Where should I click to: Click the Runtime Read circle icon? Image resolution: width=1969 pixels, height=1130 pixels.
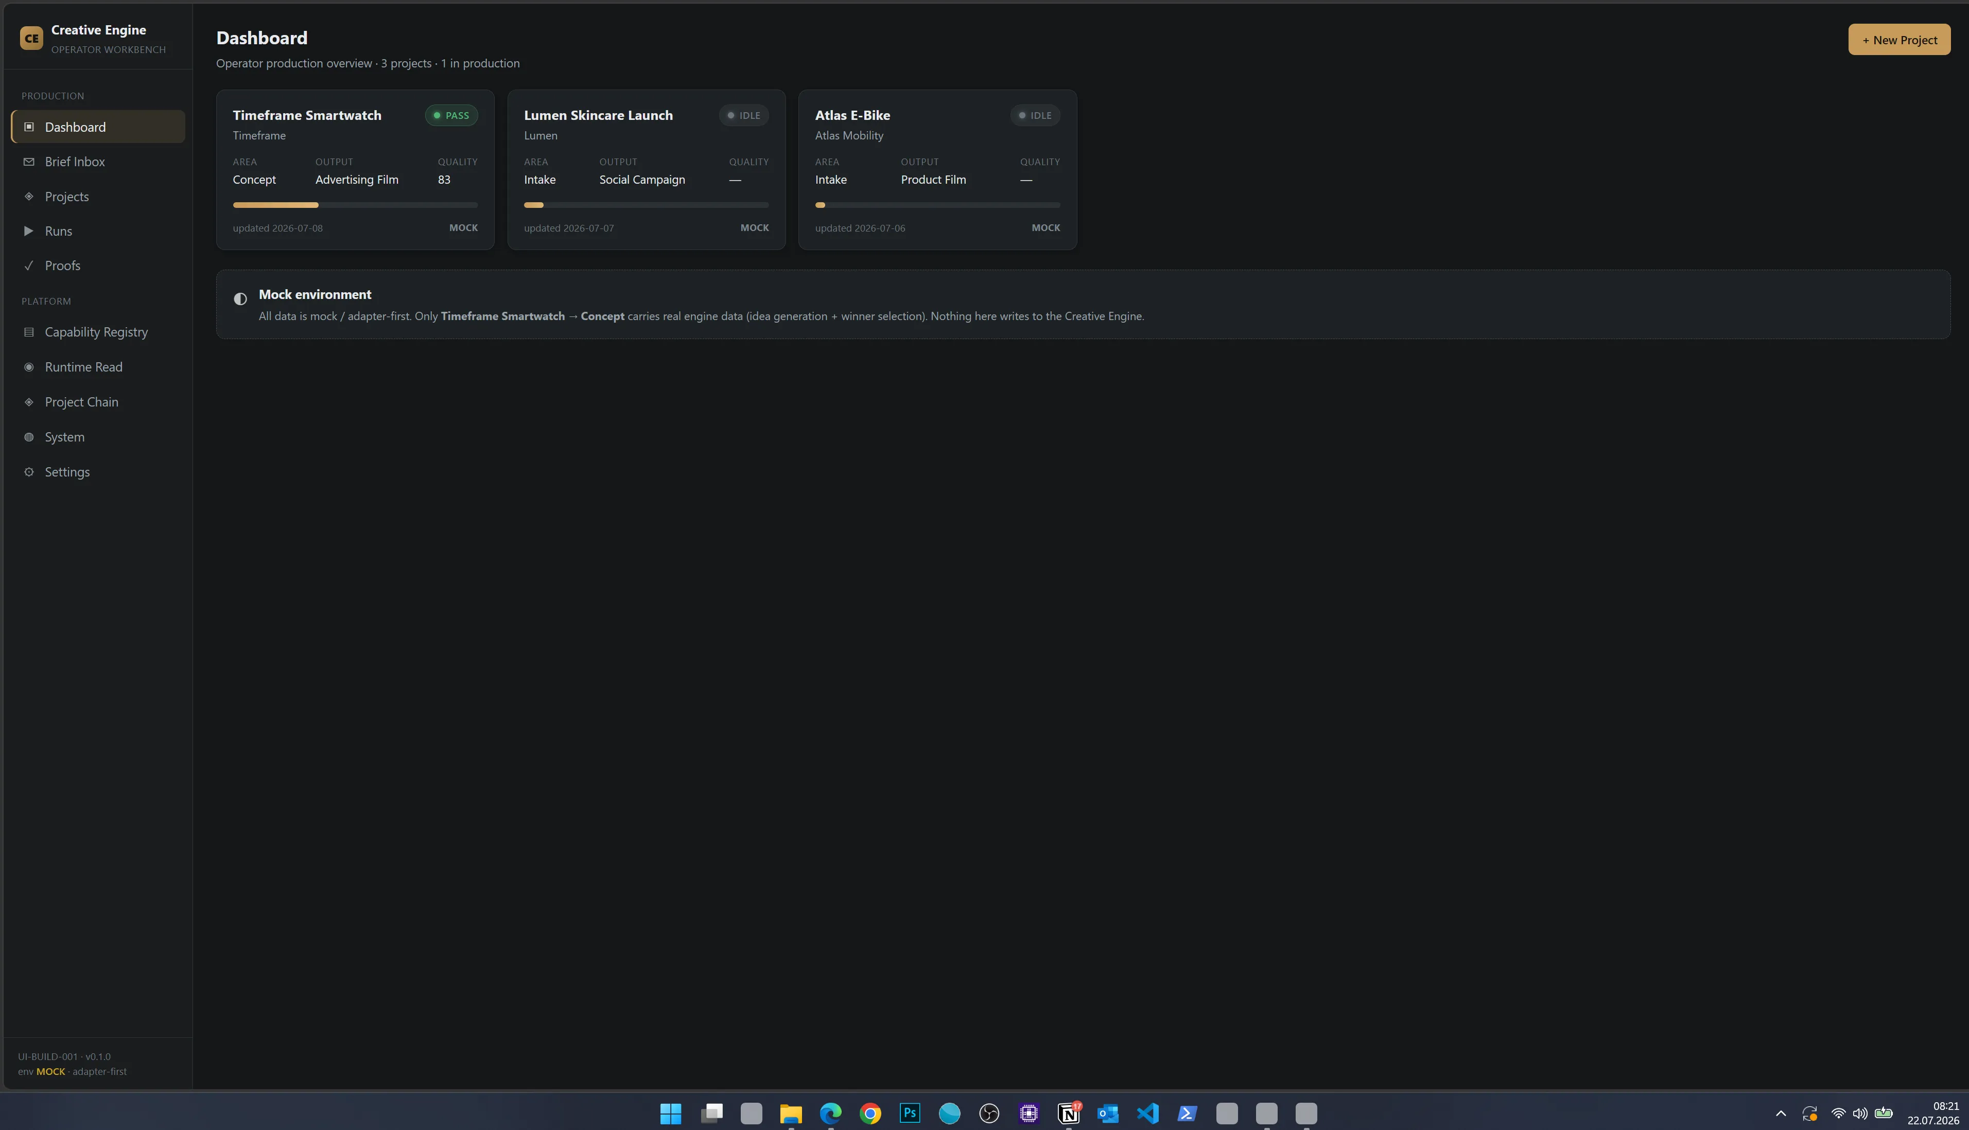pos(29,367)
